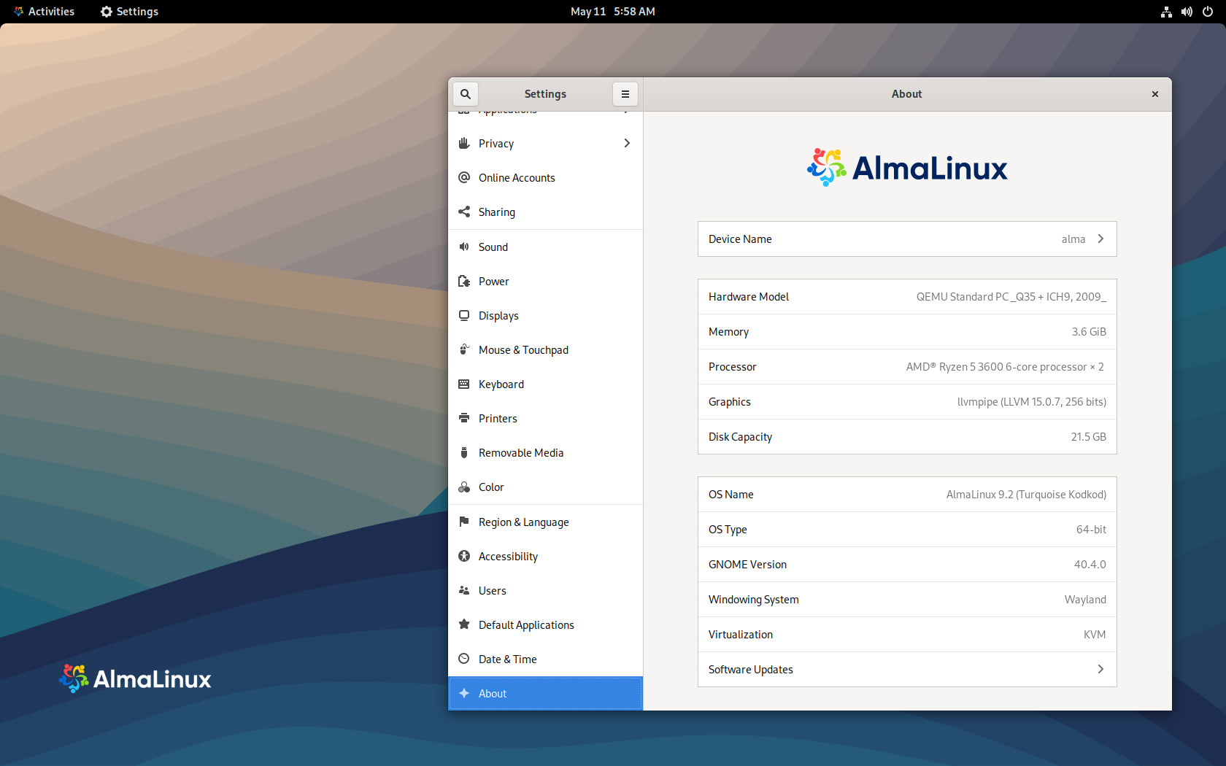Viewport: 1226px width, 766px height.
Task: Switch to Sound settings panel
Action: pos(545,247)
